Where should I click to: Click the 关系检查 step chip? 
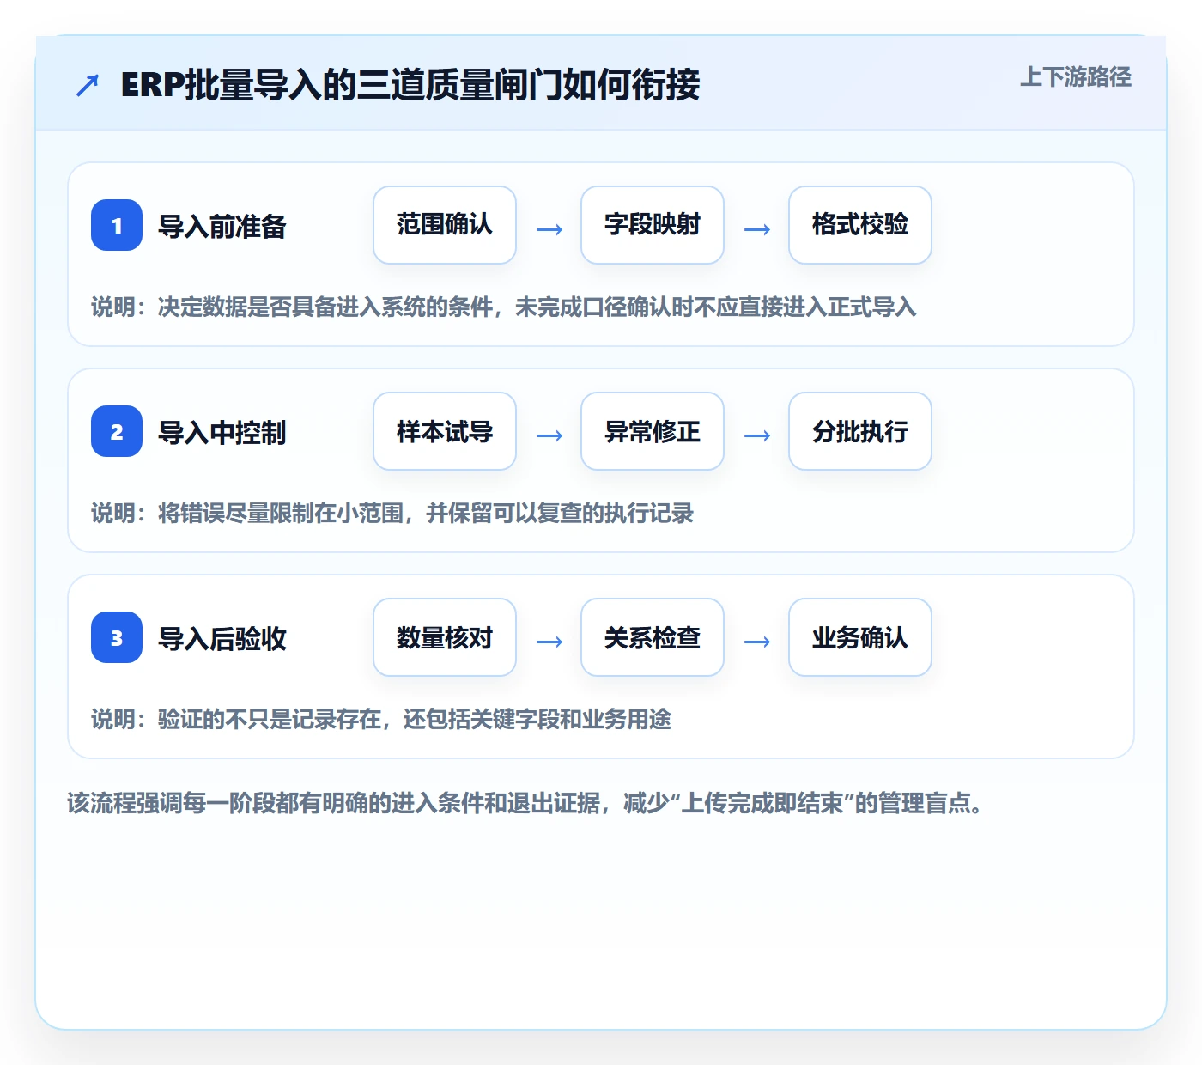(x=653, y=637)
